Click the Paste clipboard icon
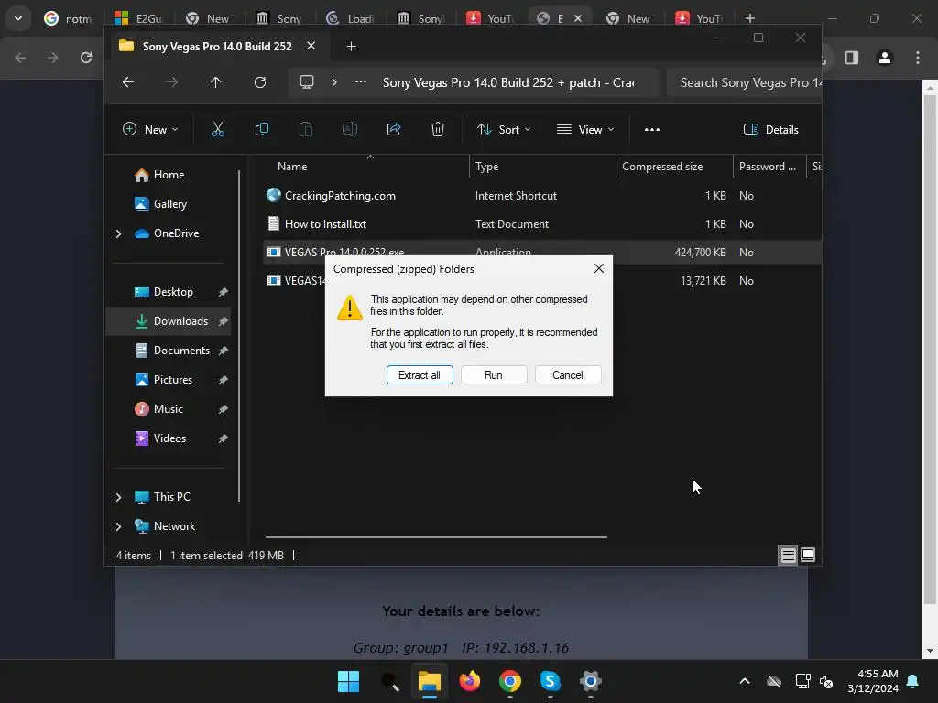The height and width of the screenshot is (703, 938). click(306, 129)
